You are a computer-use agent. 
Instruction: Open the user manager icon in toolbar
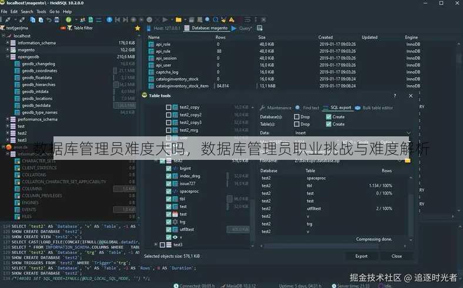[82, 19]
